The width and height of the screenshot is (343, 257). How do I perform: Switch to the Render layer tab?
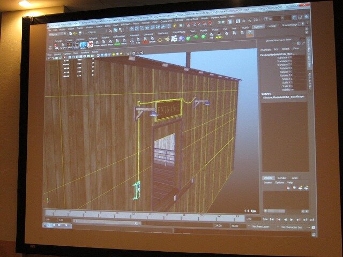pyautogui.click(x=282, y=178)
